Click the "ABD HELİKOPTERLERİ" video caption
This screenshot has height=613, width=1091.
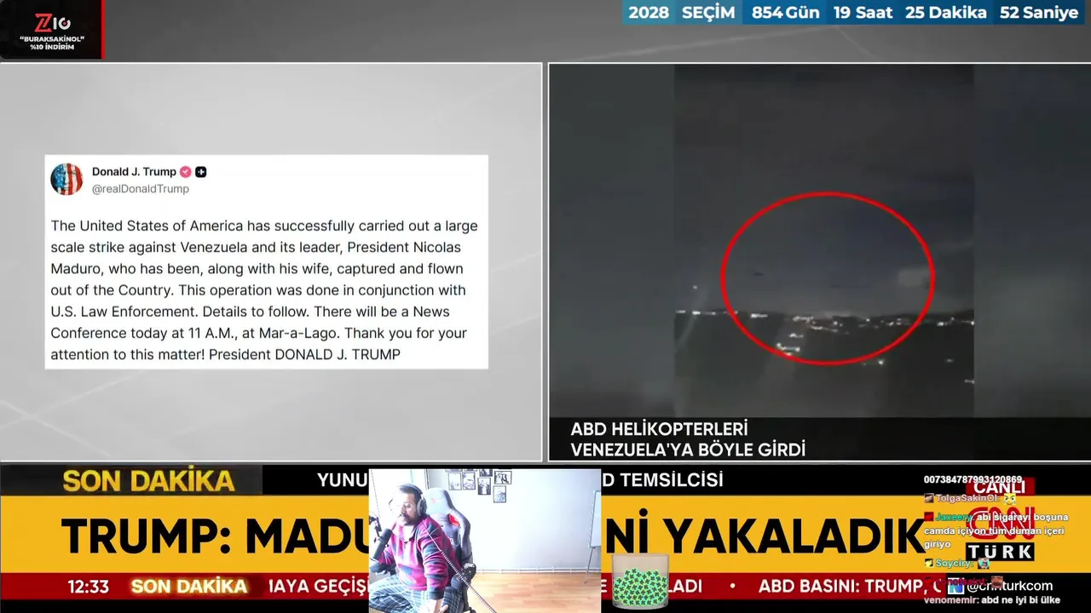click(659, 429)
